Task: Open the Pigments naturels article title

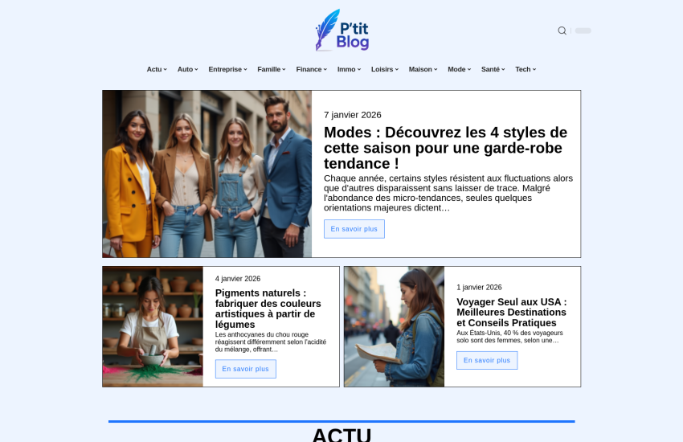Action: click(x=268, y=309)
